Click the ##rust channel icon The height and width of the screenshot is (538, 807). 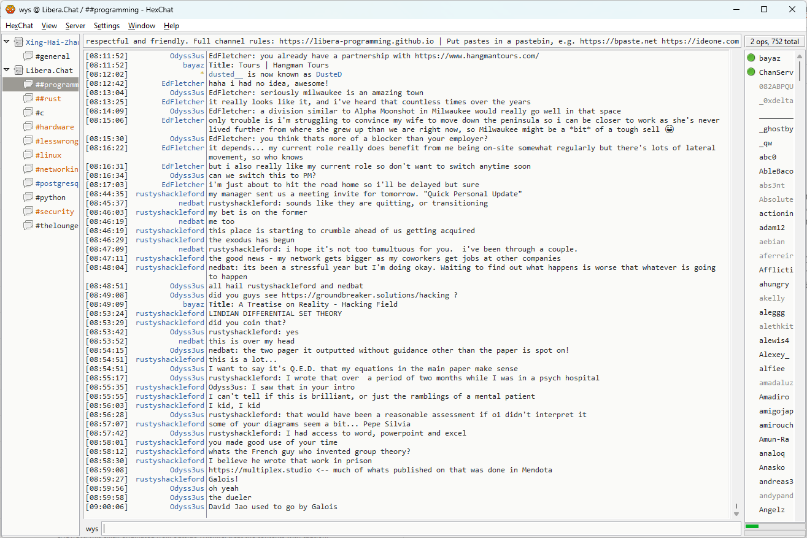click(28, 99)
